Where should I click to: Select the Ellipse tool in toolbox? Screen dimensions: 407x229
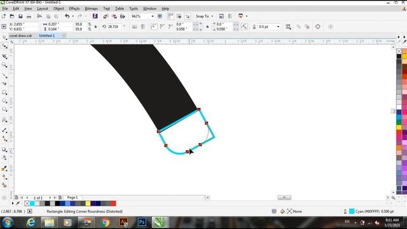[x=4, y=101]
